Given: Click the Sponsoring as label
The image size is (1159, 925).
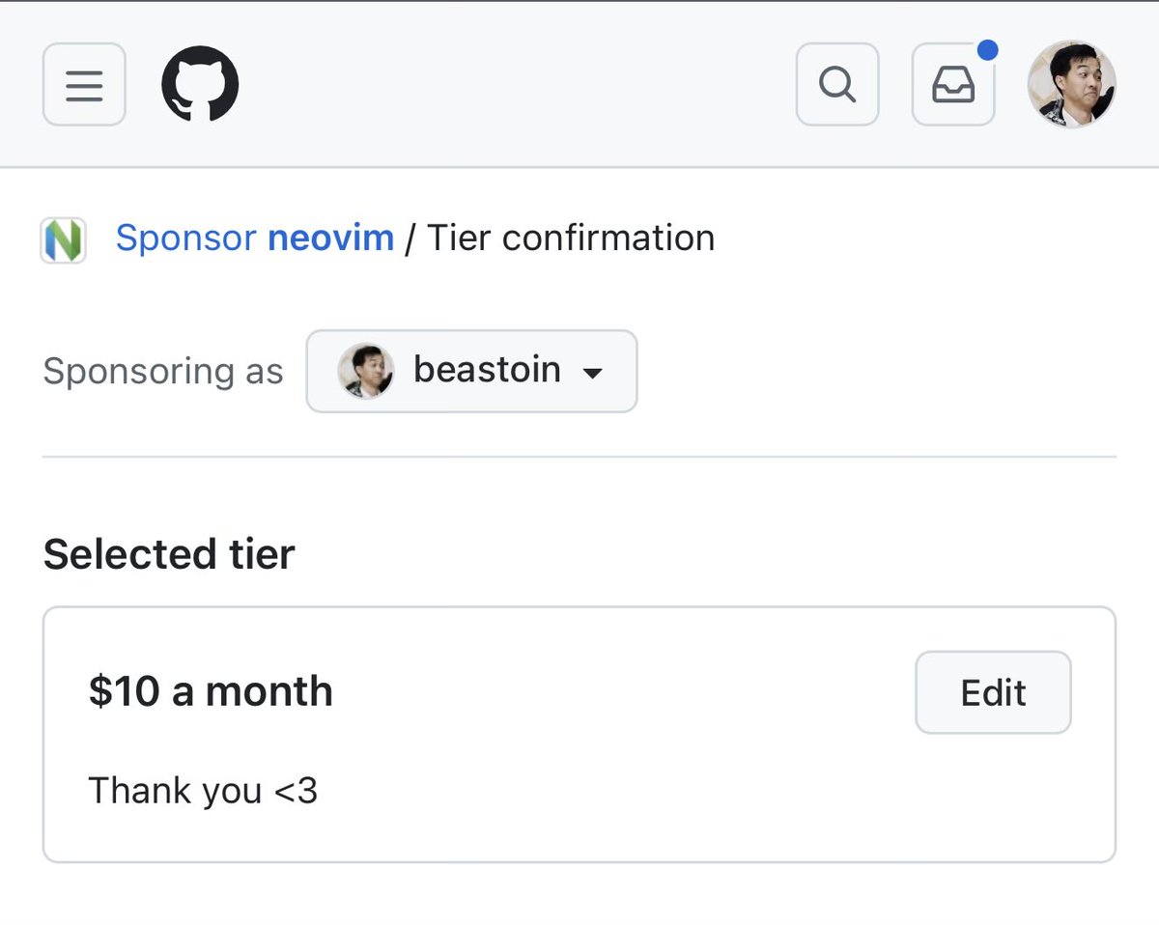Looking at the screenshot, I should [163, 372].
